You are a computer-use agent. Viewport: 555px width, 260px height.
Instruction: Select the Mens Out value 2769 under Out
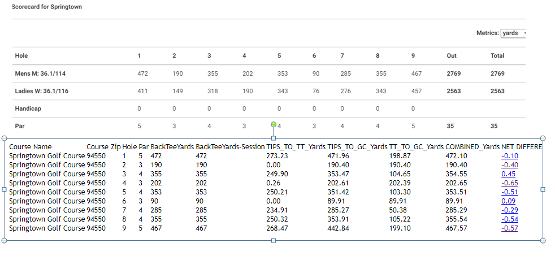tap(454, 73)
